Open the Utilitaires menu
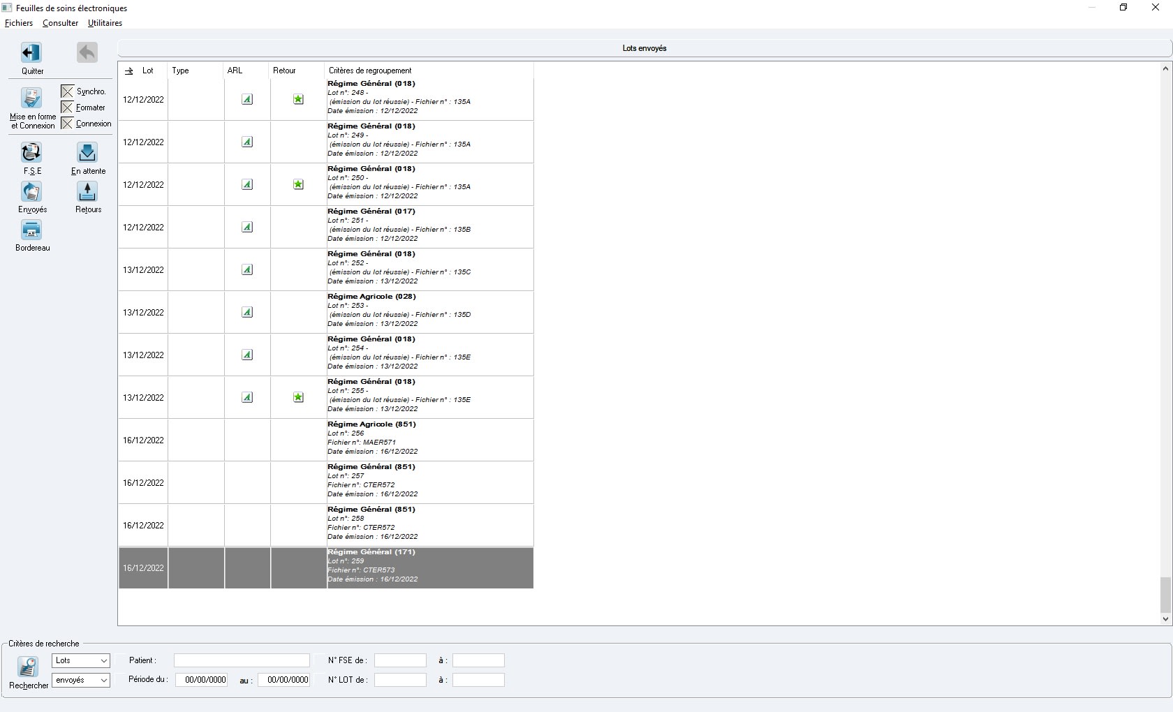 tap(105, 23)
